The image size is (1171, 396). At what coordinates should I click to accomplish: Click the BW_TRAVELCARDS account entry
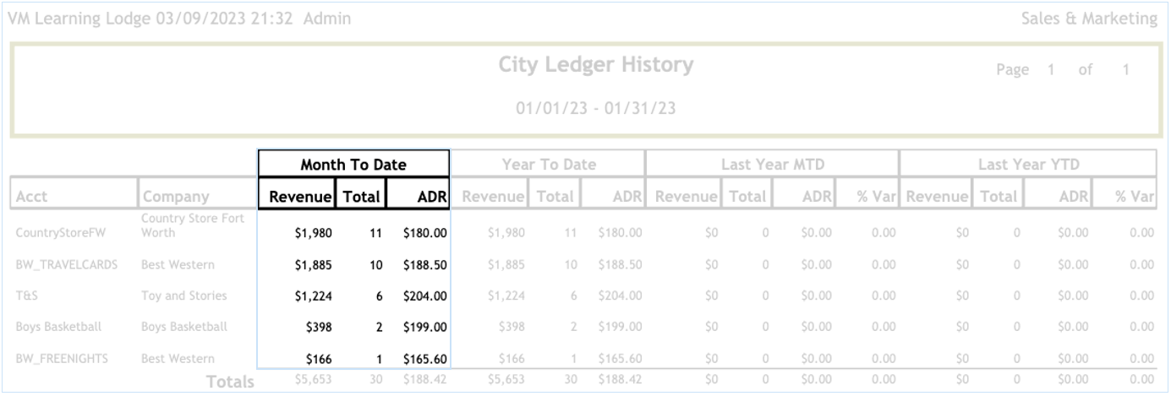66,264
